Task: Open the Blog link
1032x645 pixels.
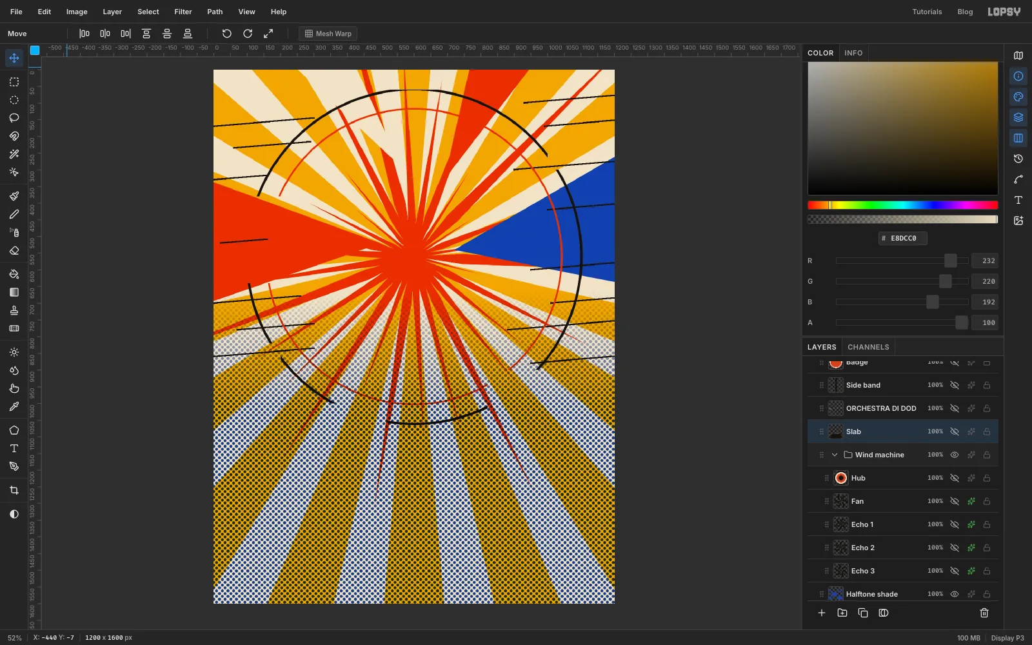Action: click(965, 12)
